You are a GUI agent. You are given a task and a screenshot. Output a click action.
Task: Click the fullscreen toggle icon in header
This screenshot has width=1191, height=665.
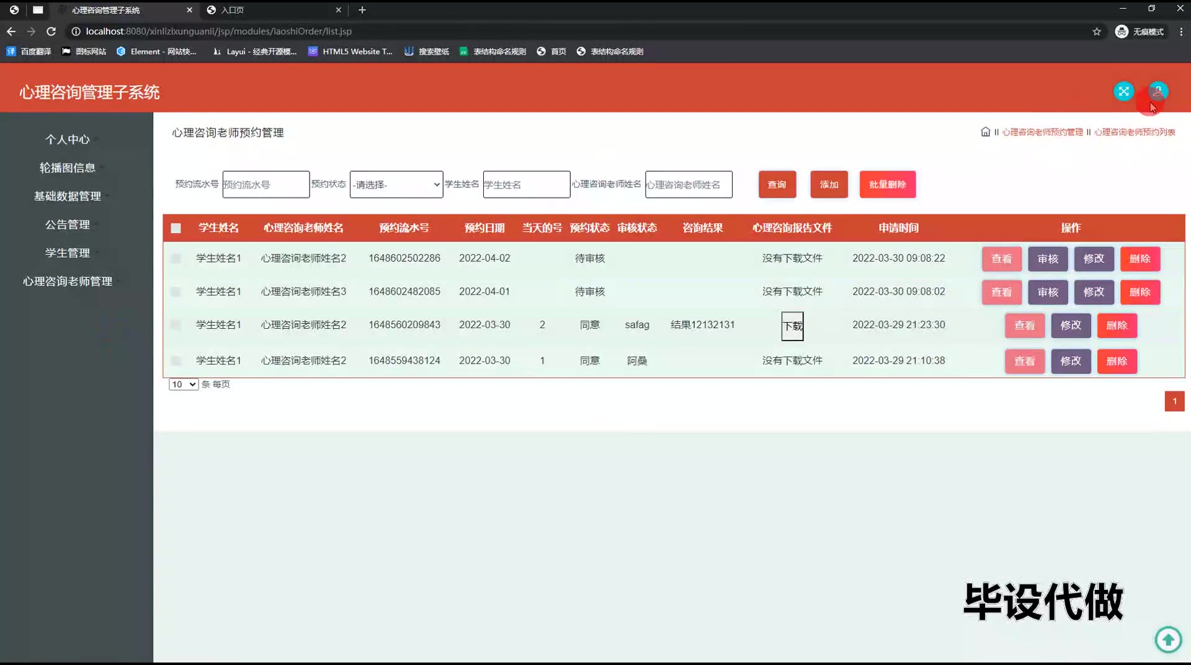click(1123, 92)
